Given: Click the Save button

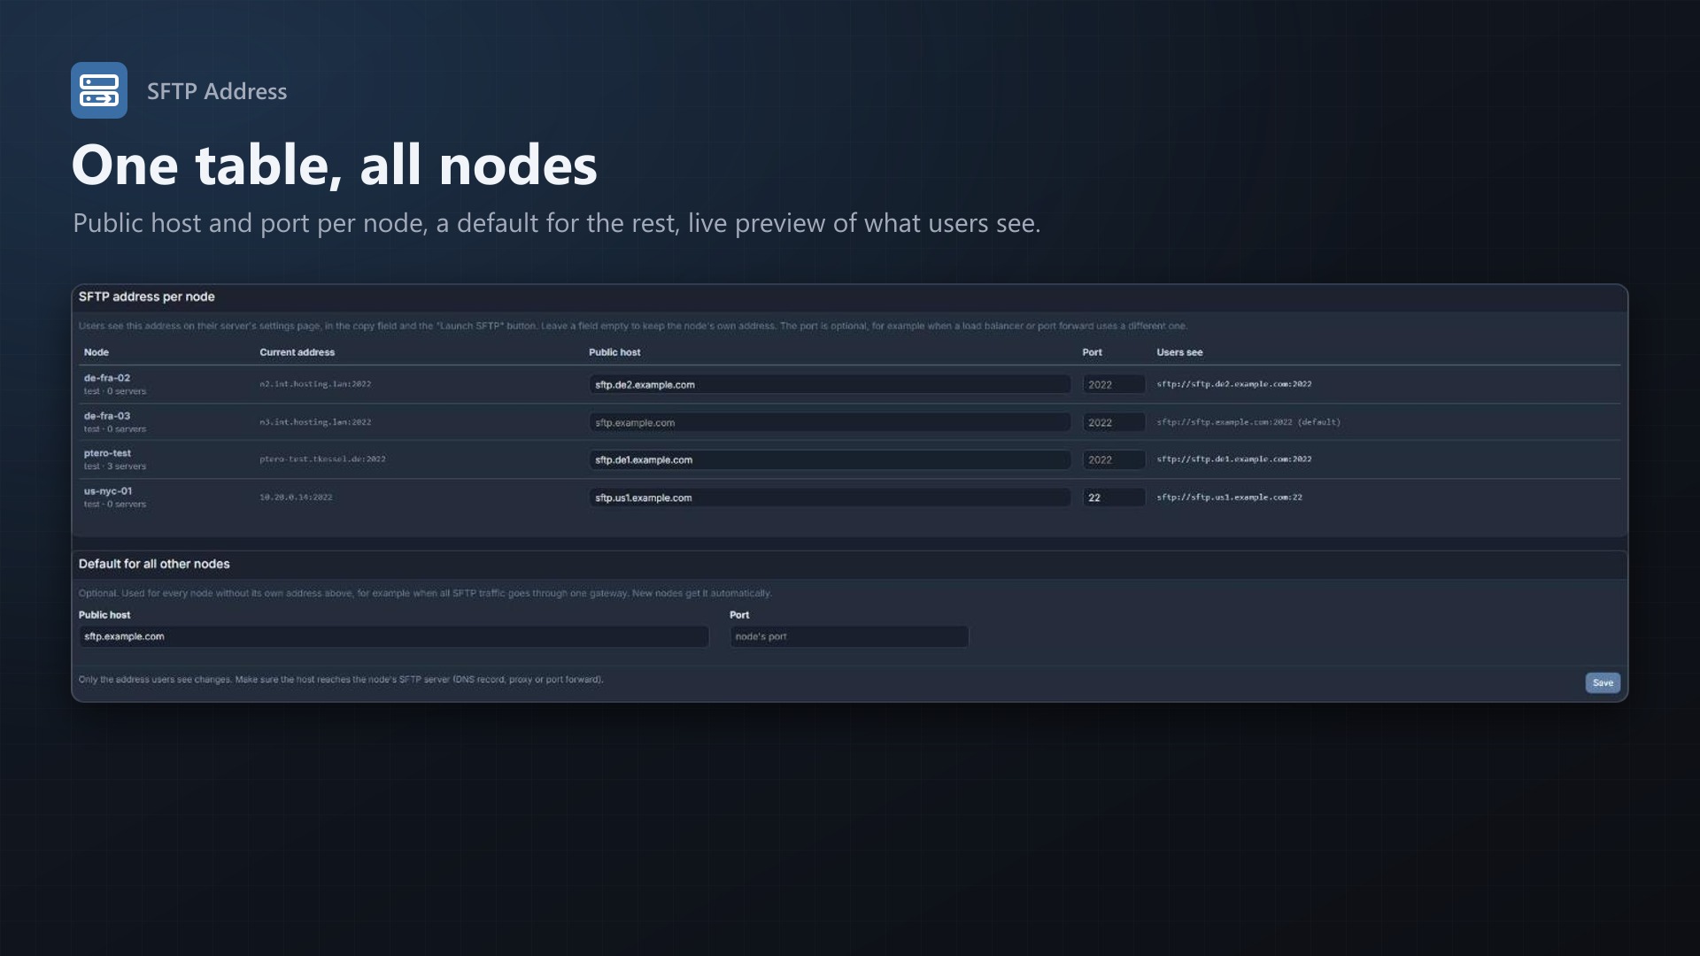Looking at the screenshot, I should [1603, 682].
